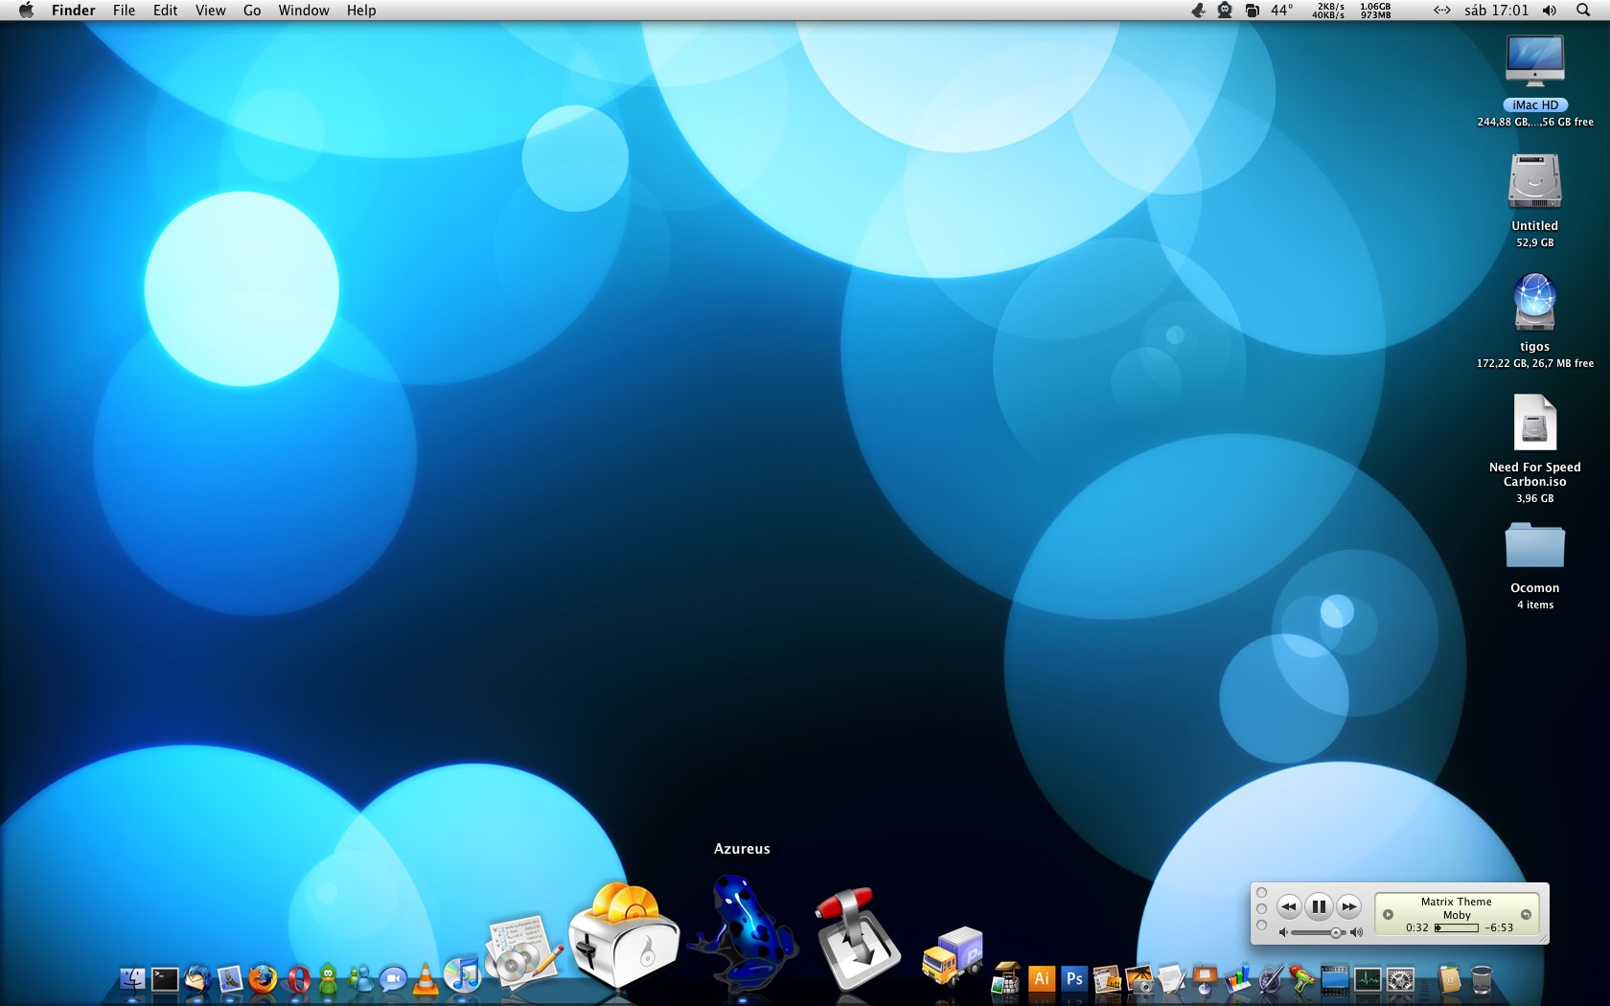The image size is (1610, 1006).
Task: Click the Matrix Theme song title
Action: pyautogui.click(x=1456, y=902)
